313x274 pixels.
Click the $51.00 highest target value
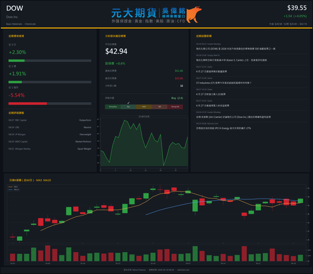point(179,71)
